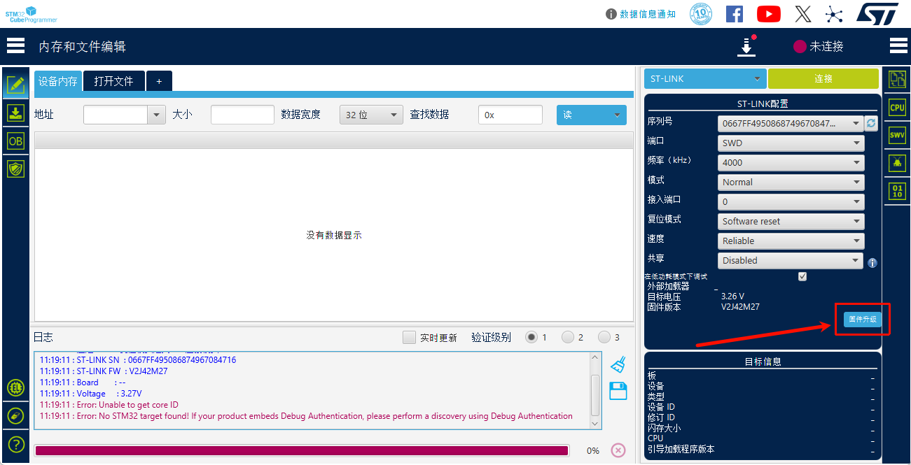Screen dimensions: 911x465
Task: Refresh the ST-LINK serial number list
Action: (870, 123)
